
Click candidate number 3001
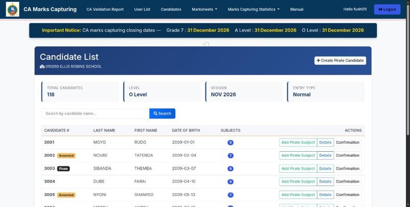[49, 143]
